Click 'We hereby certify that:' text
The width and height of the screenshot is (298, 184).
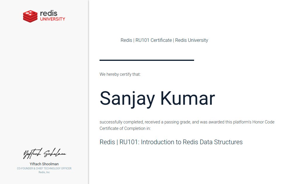pyautogui.click(x=120, y=74)
